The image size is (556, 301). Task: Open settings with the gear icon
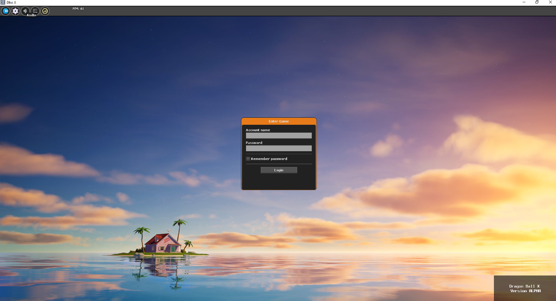15,11
